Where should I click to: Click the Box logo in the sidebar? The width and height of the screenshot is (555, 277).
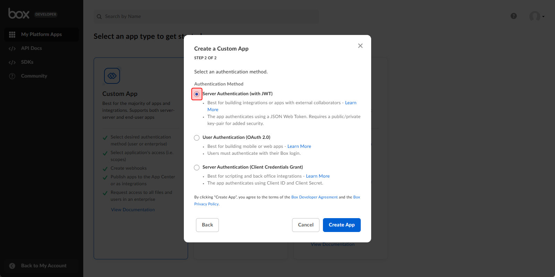point(19,14)
